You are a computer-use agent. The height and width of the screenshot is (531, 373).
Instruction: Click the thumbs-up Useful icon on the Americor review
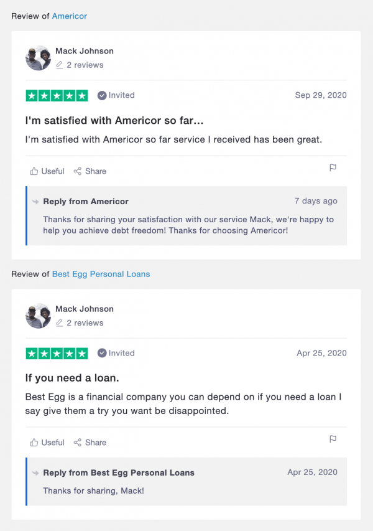34,171
